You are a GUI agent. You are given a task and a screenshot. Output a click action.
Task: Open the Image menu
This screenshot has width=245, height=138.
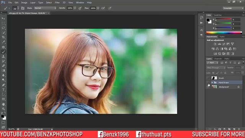point(24,3)
